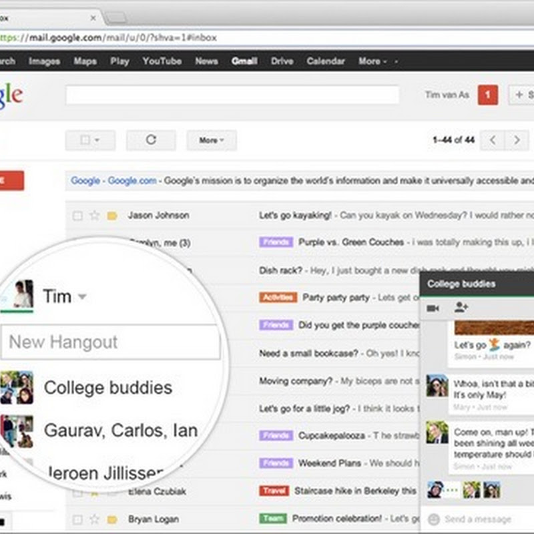This screenshot has width=534, height=534.
Task: Open the Gaurav, Carlos, Ian hangout
Action: (x=121, y=431)
